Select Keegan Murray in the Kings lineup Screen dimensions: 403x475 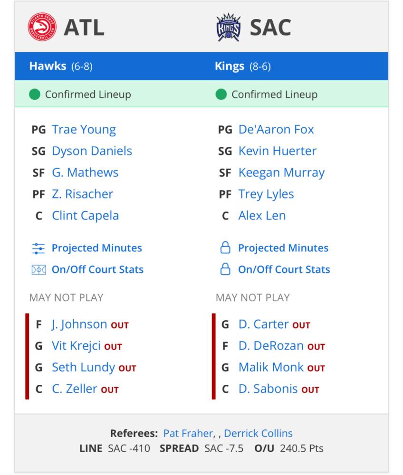tap(281, 172)
